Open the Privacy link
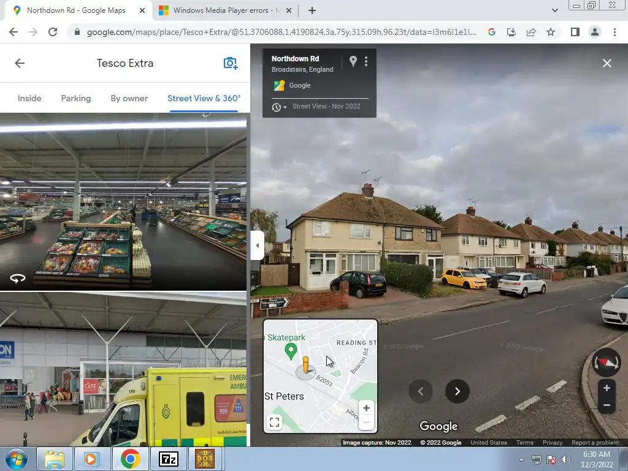The width and height of the screenshot is (628, 471). click(553, 443)
